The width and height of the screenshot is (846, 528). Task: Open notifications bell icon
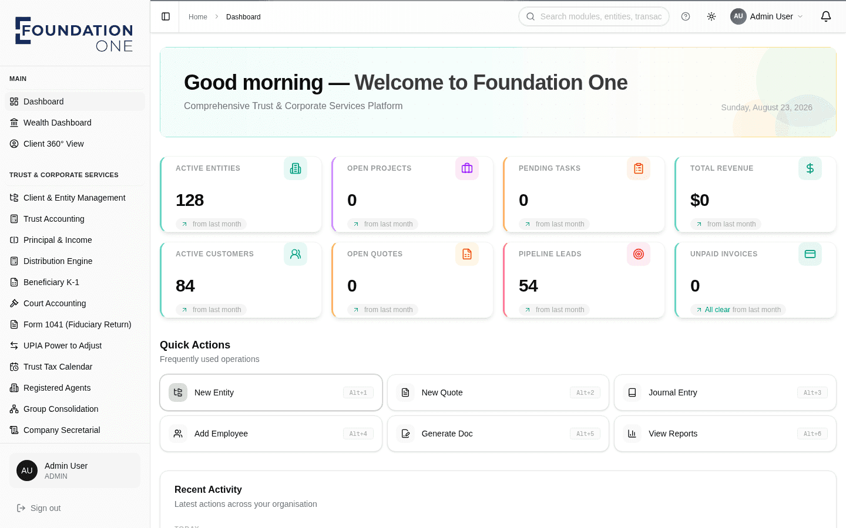point(826,16)
